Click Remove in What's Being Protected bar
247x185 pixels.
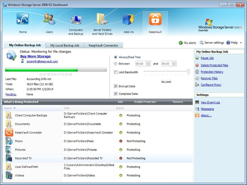point(178,102)
